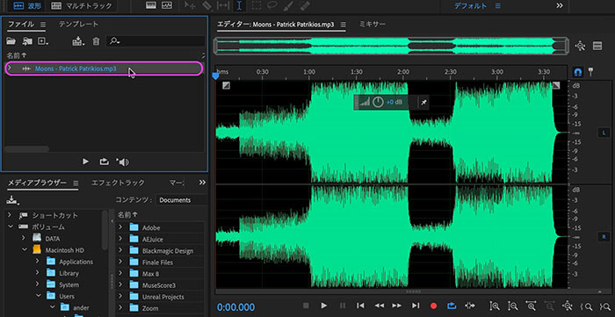Show the spectral pitch display

(x=167, y=6)
